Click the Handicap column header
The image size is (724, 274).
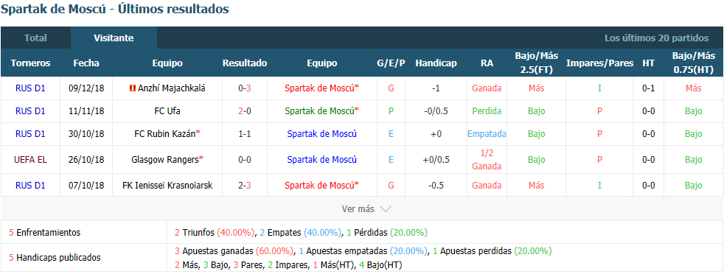pos(436,63)
